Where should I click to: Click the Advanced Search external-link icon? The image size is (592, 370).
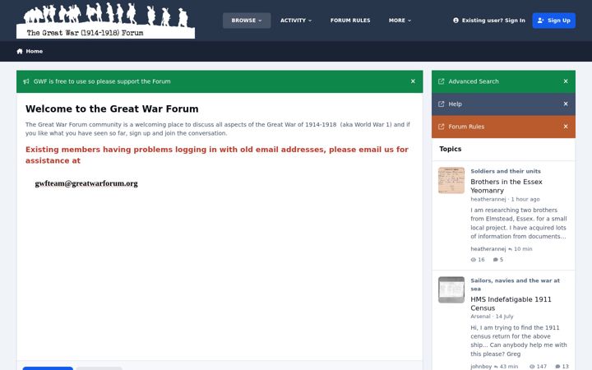[x=441, y=81]
